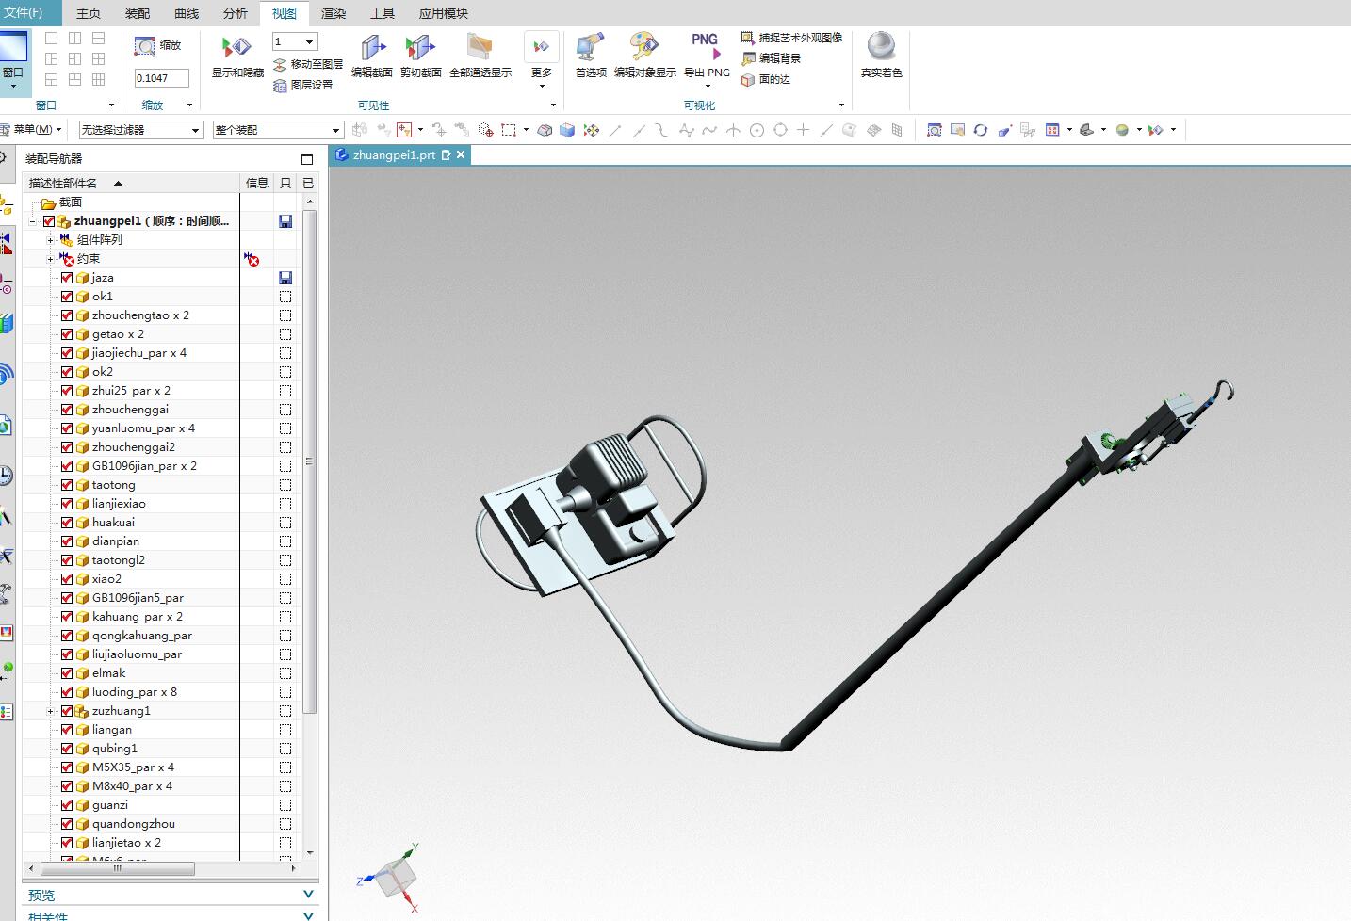1351x921 pixels.
Task: Select the liujiaoluomu_par tree item
Action: (x=137, y=654)
